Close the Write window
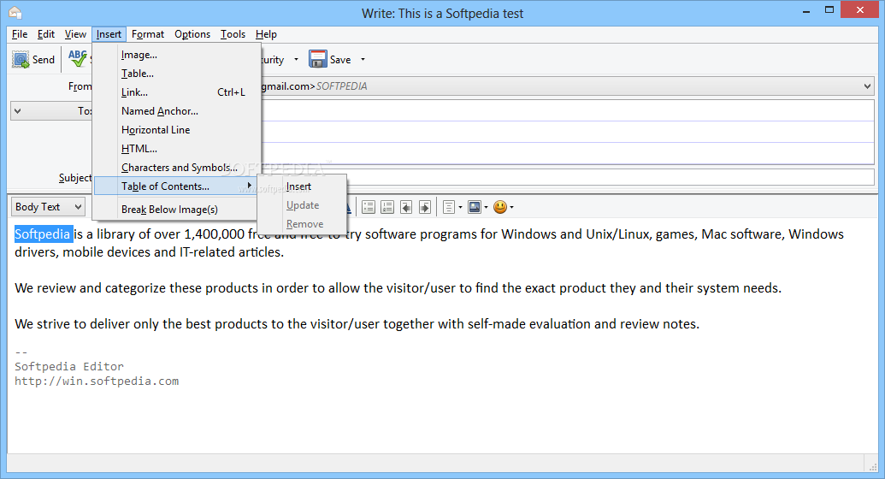Image resolution: width=885 pixels, height=479 pixels. point(860,10)
